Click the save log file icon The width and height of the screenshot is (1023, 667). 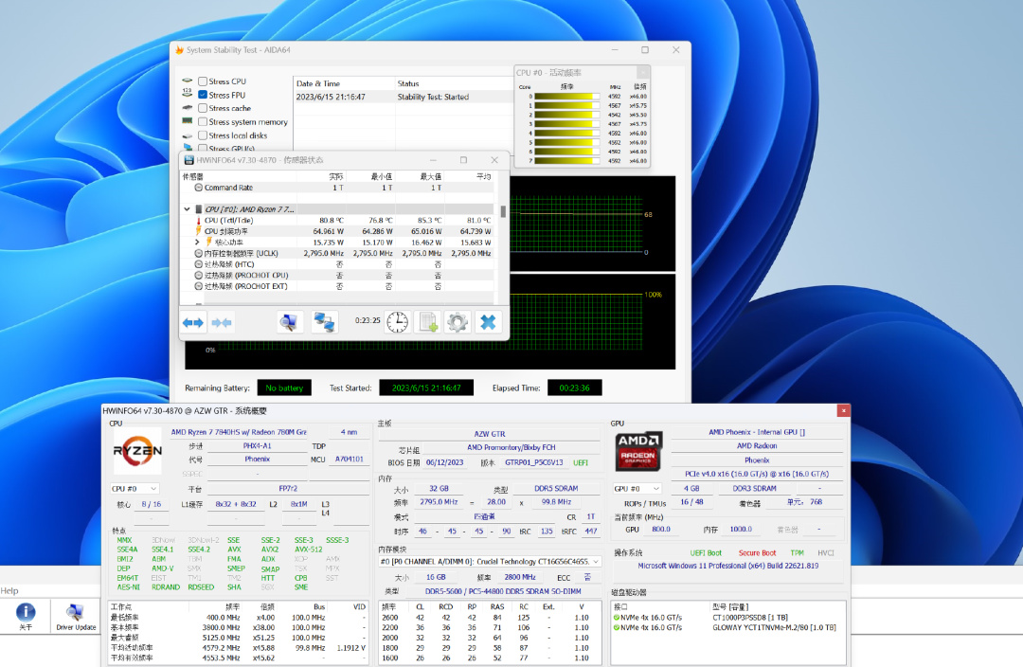pyautogui.click(x=428, y=322)
